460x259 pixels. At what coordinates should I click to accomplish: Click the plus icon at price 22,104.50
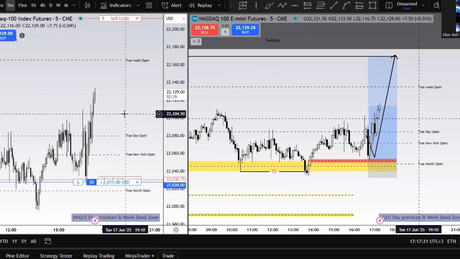[x=159, y=114]
